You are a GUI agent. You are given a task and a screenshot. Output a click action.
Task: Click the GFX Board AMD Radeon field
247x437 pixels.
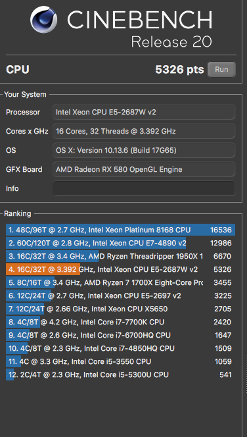click(144, 169)
